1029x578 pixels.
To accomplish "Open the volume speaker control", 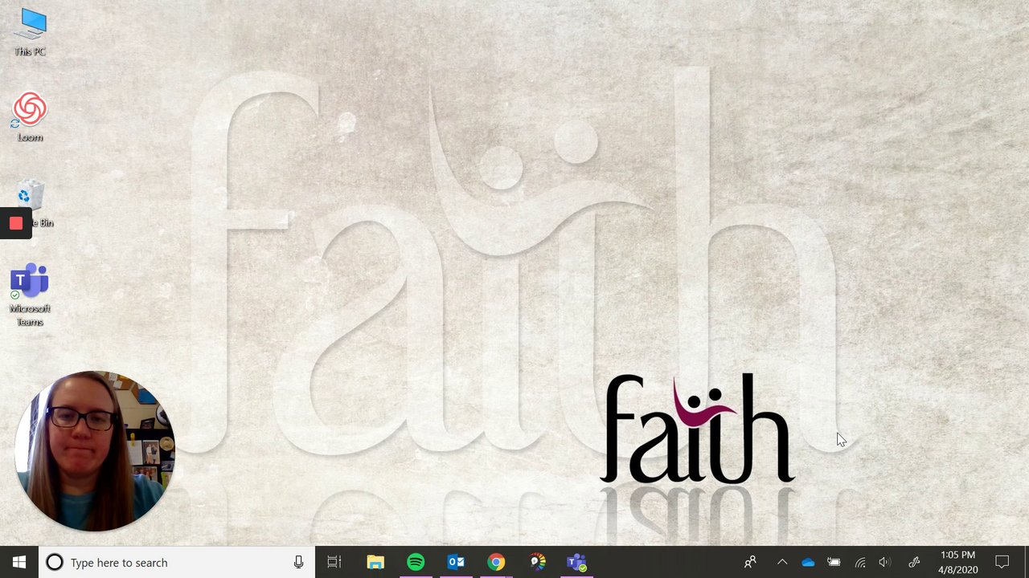I will (885, 563).
